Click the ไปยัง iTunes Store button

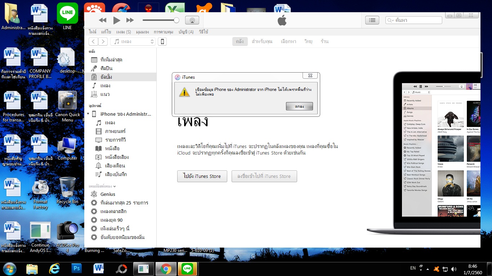coord(202,176)
